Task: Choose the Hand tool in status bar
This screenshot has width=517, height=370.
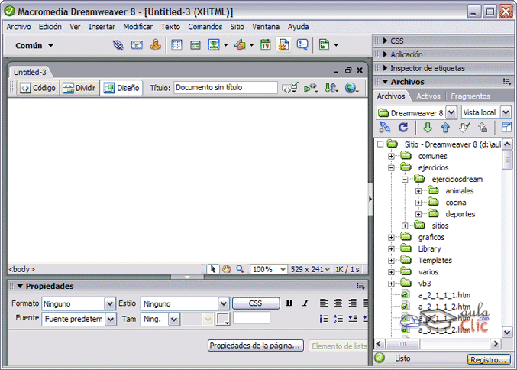Action: tap(227, 269)
